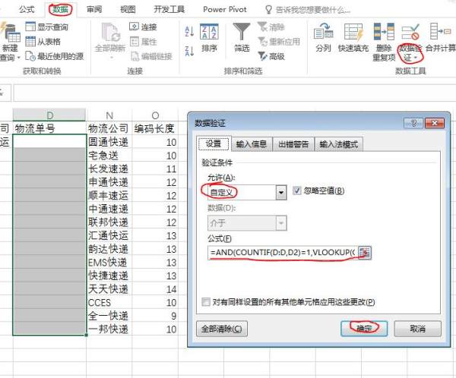Image resolution: width=456 pixels, height=378 pixels.
Task: Click the 从表格 icon
Action: pyautogui.click(x=30, y=41)
